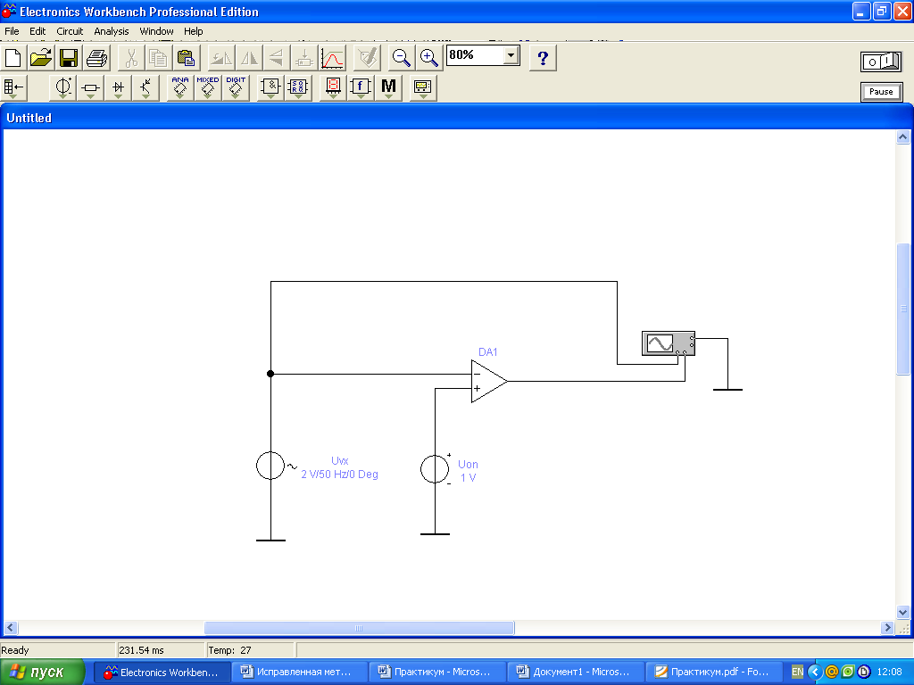Open the Analysis menu
The height and width of the screenshot is (685, 914).
(112, 31)
